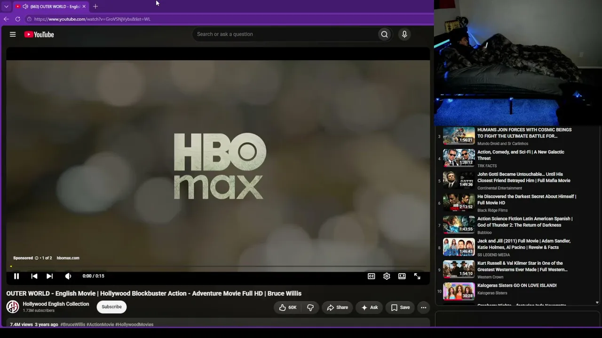Click the "7.4M views" description text
Image resolution: width=602 pixels, height=338 pixels.
point(22,324)
